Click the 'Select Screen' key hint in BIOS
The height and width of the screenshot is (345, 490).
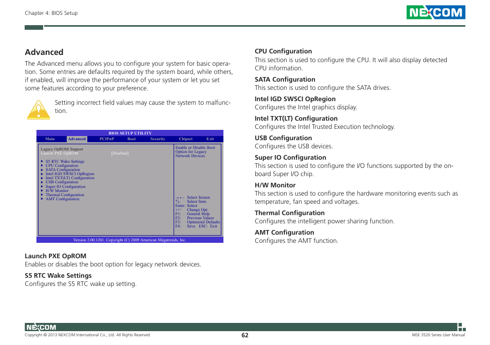pos(198,197)
